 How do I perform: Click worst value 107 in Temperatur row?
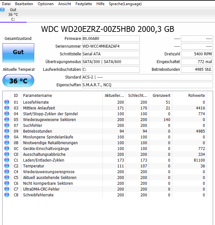pos(144,166)
